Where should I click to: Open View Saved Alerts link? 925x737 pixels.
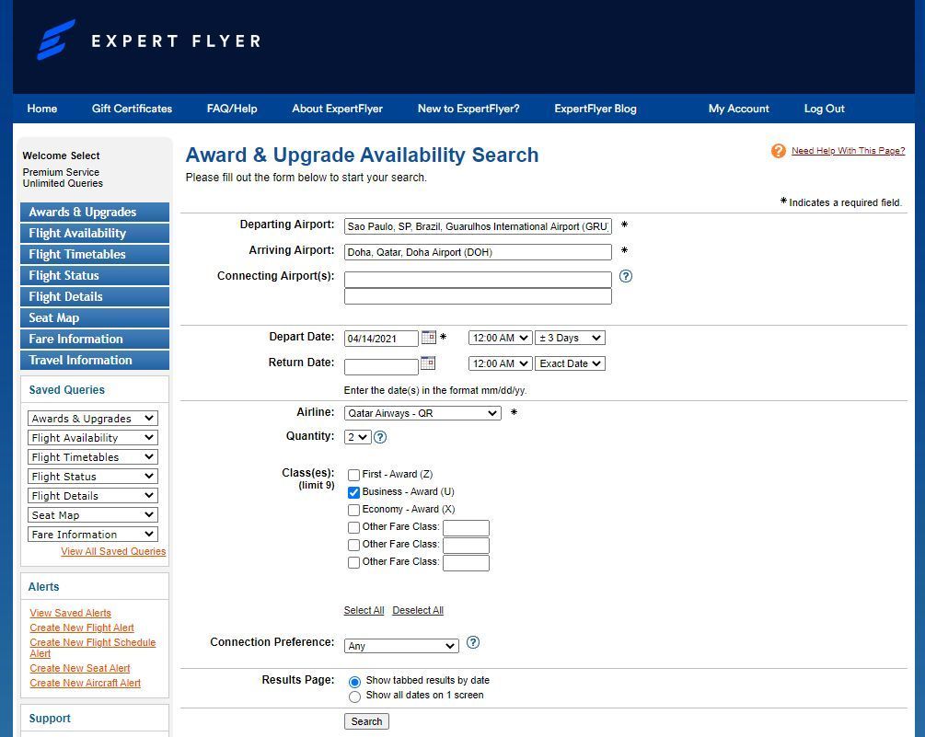point(70,613)
